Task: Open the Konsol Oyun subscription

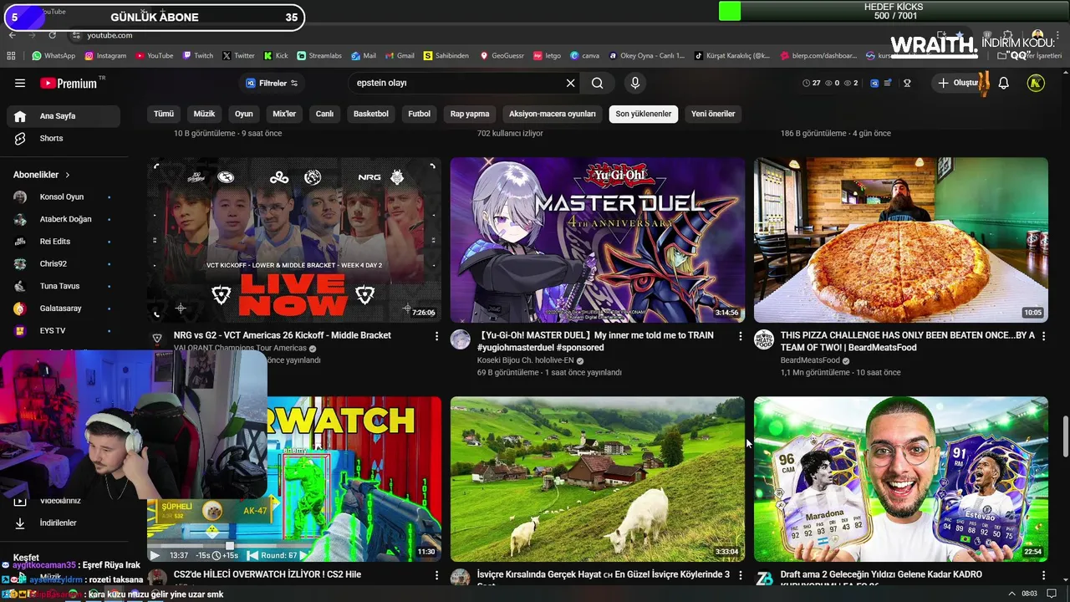Action: 64,196
